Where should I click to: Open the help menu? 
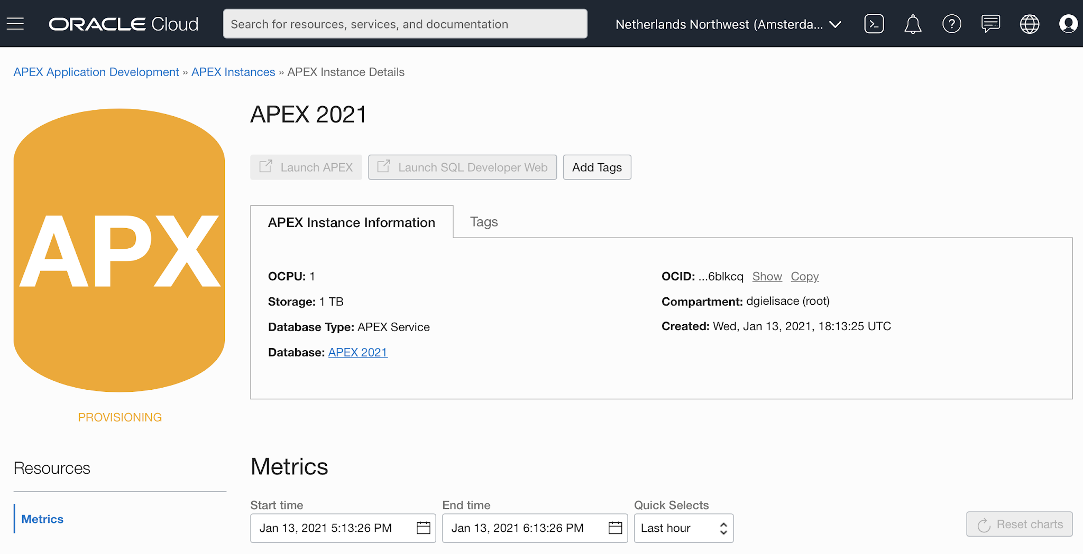[x=951, y=23]
